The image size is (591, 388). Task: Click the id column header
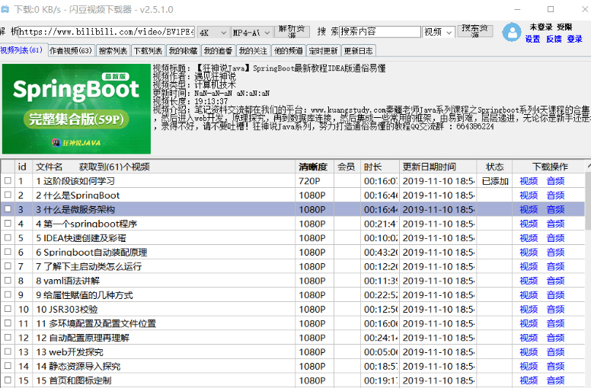point(22,167)
